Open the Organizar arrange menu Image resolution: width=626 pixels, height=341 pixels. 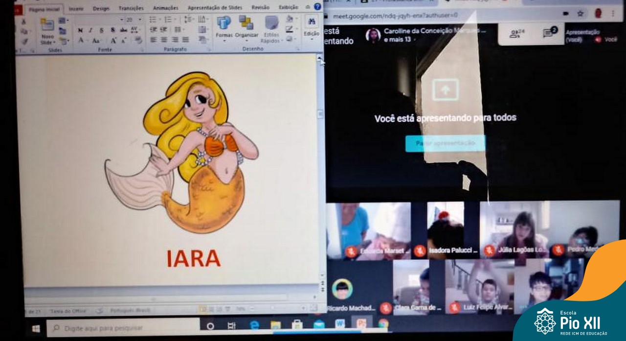coord(246,28)
